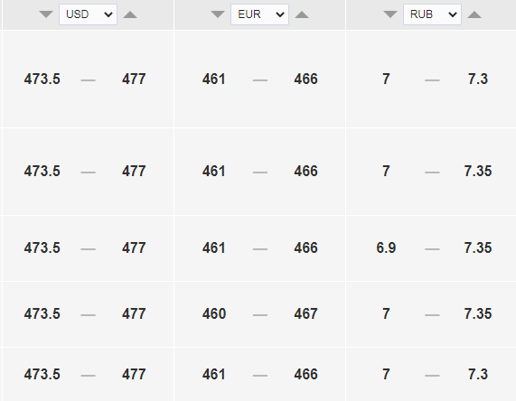
Task: Select the first row EUR sell rate 466
Action: click(x=305, y=79)
